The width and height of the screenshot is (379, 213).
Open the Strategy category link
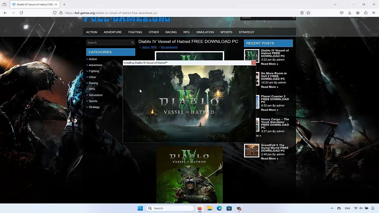(x=94, y=107)
